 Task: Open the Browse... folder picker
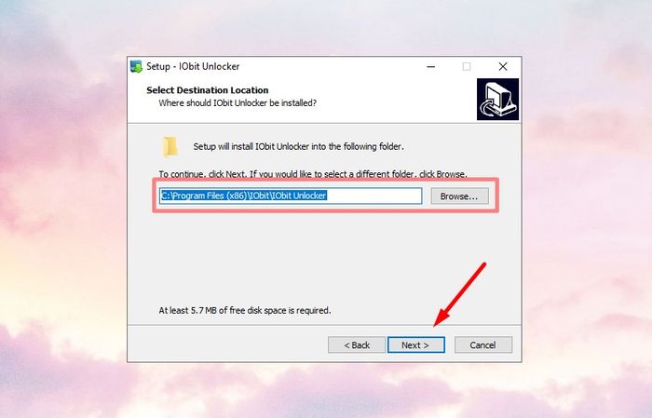pos(459,196)
